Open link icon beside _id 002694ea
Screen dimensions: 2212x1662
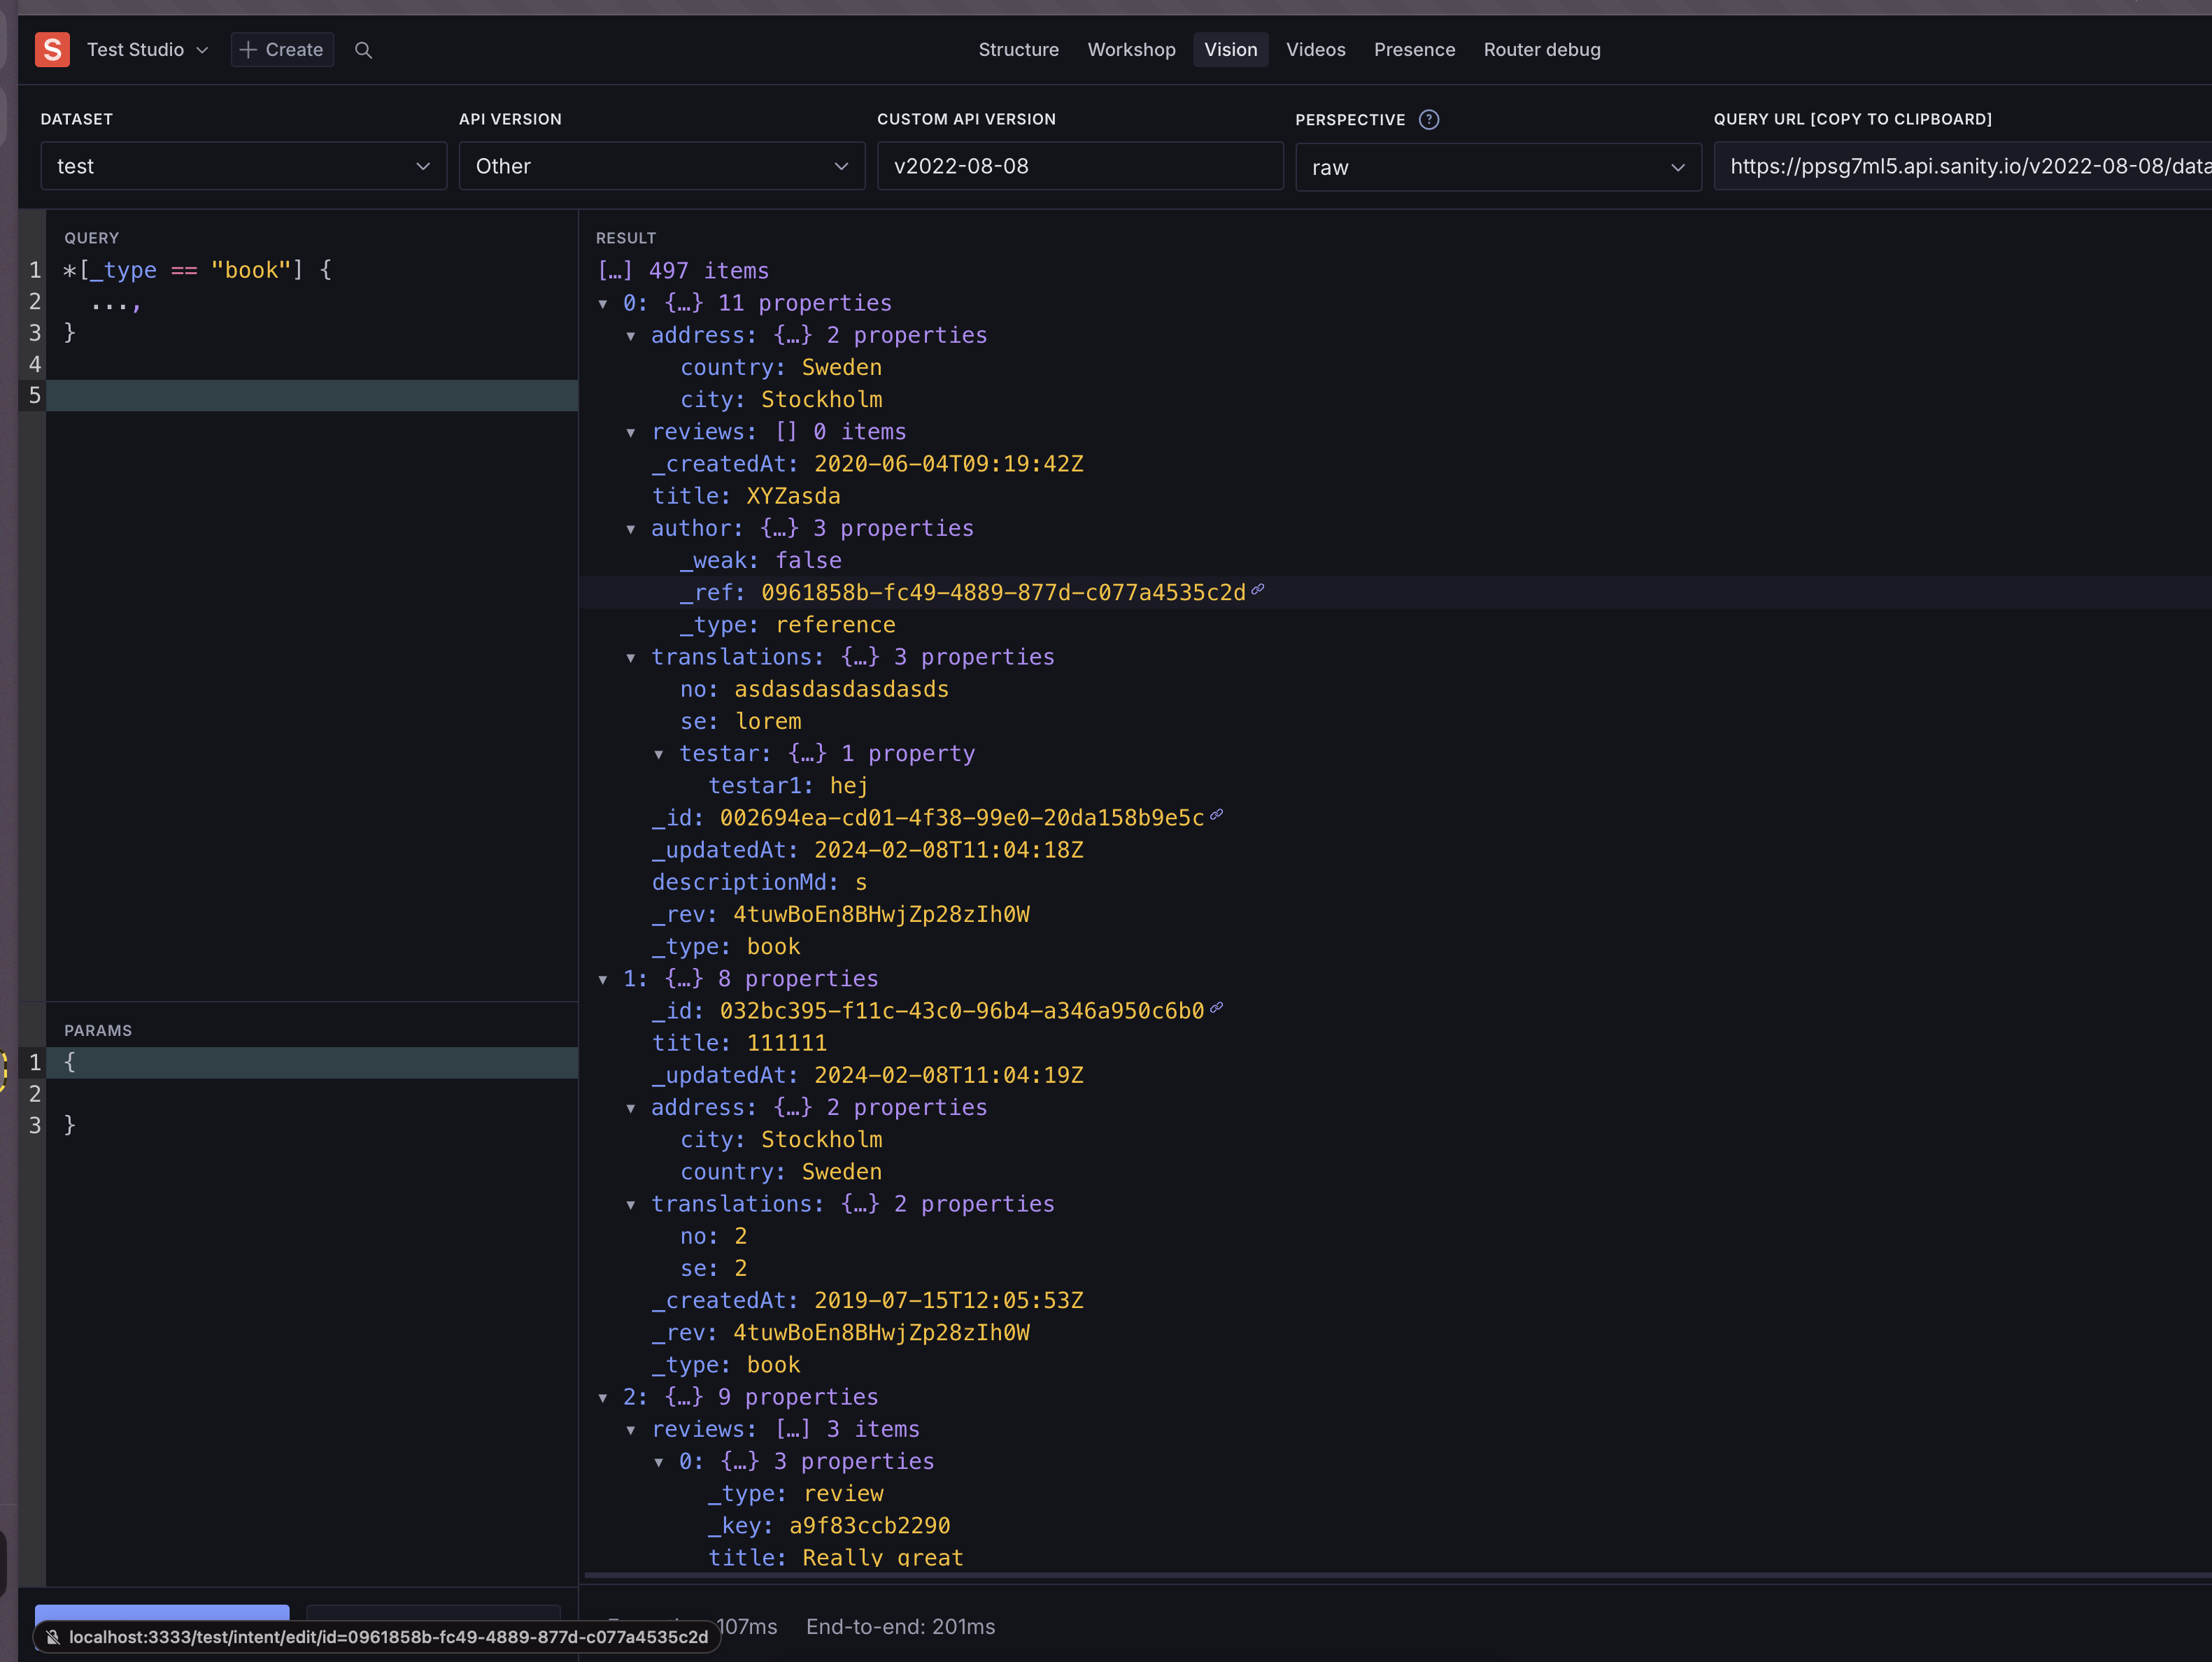[x=1216, y=815]
